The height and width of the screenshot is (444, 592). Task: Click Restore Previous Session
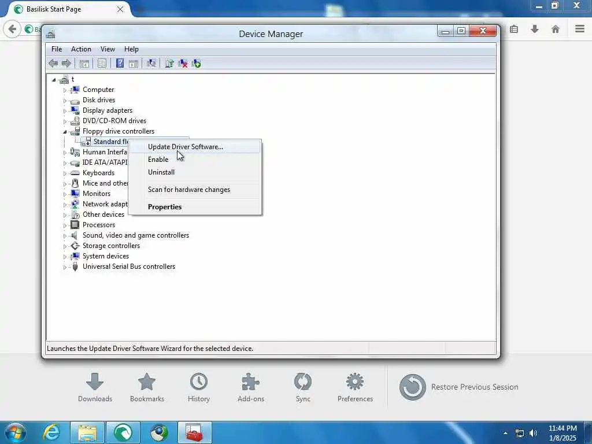(458, 387)
